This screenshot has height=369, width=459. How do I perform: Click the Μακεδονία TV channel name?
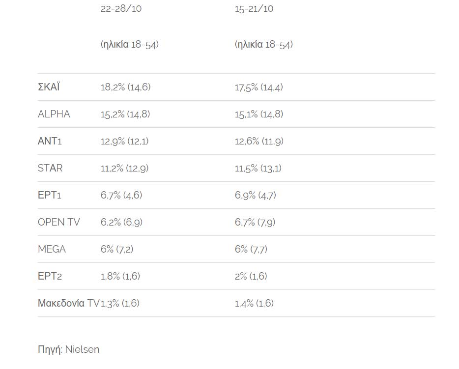pyautogui.click(x=68, y=304)
